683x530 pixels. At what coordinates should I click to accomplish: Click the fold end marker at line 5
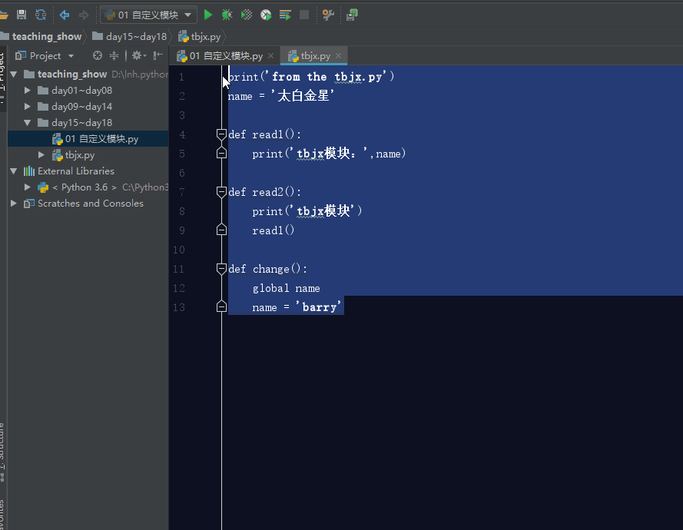point(221,153)
